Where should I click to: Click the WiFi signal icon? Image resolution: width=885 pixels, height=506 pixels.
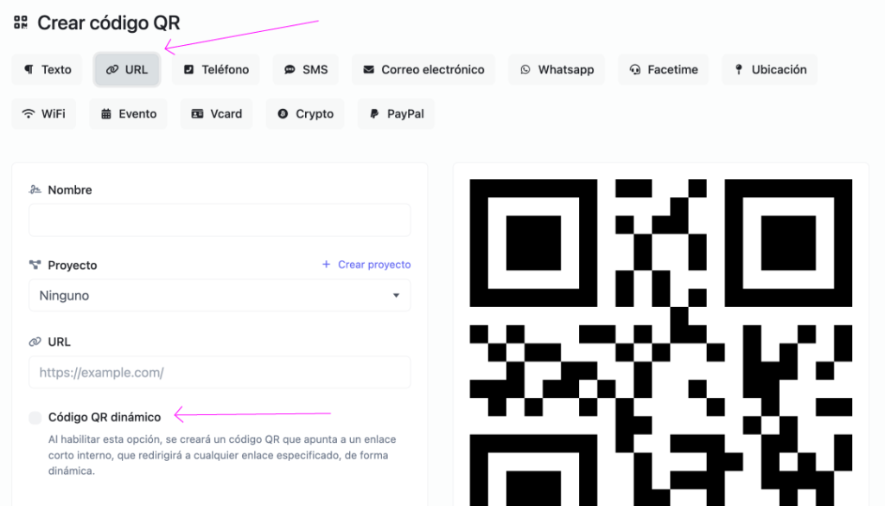(29, 114)
